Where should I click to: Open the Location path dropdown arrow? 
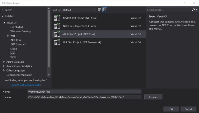tap(140, 97)
